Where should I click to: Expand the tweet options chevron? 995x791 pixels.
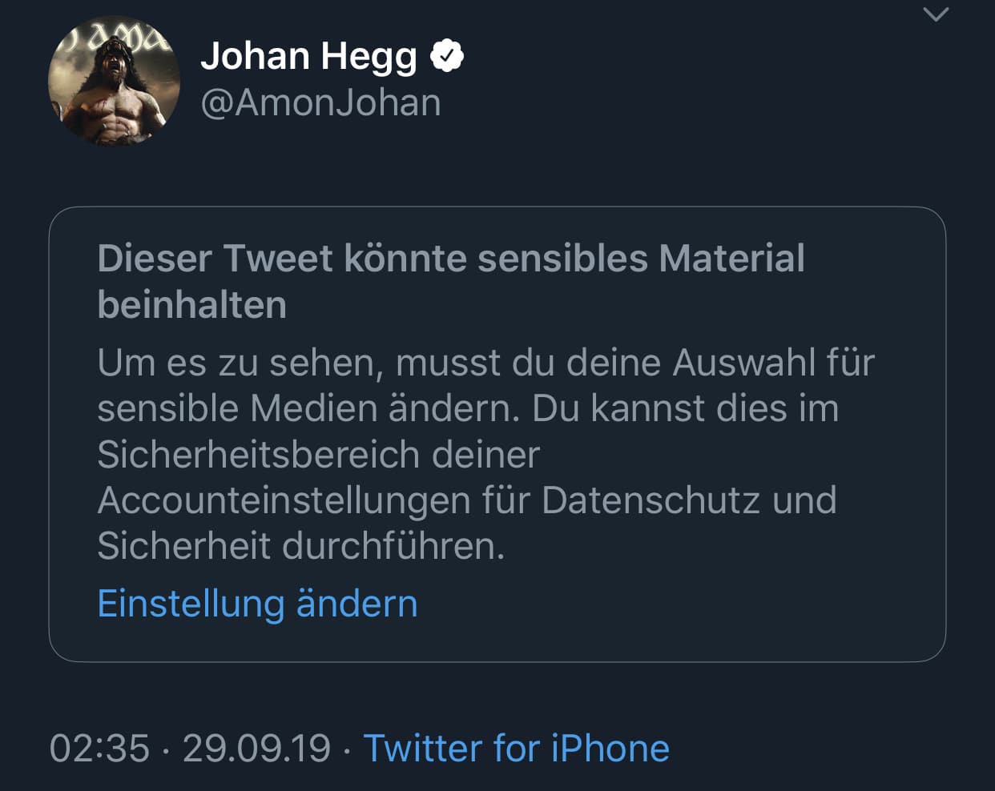[936, 15]
